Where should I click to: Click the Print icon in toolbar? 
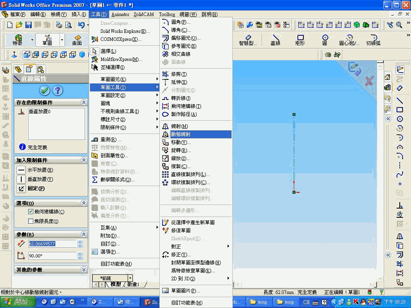(x=59, y=25)
